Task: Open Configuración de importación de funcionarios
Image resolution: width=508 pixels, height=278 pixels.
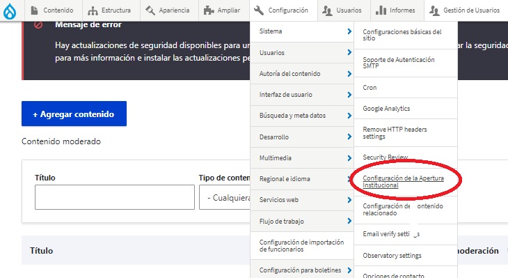Action: click(x=301, y=245)
